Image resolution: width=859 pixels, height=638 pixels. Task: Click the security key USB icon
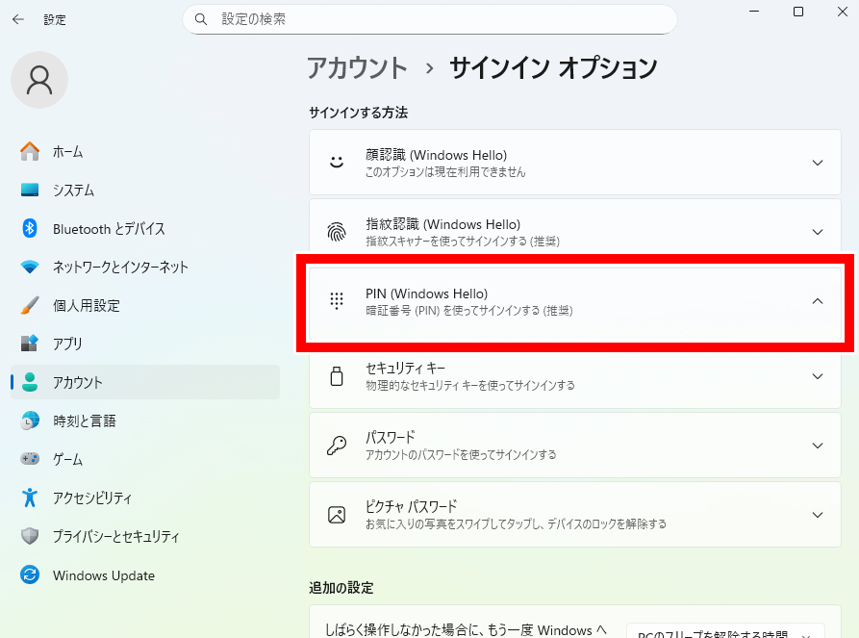click(x=337, y=376)
